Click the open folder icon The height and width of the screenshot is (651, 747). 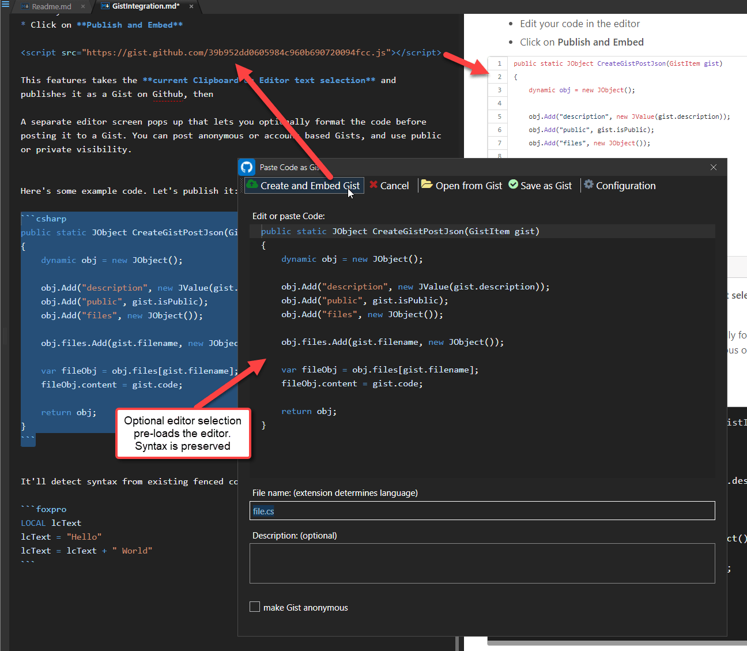(427, 185)
